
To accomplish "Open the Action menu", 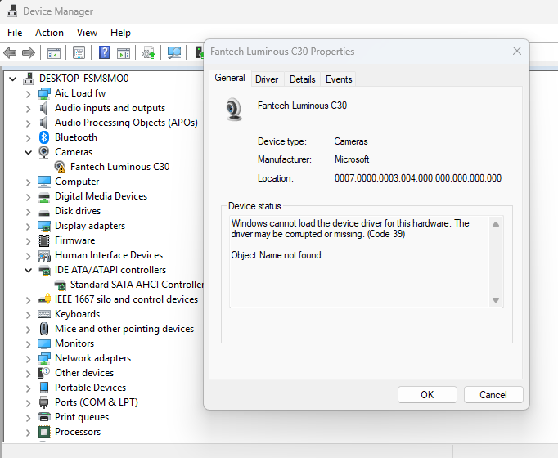I will click(x=49, y=33).
